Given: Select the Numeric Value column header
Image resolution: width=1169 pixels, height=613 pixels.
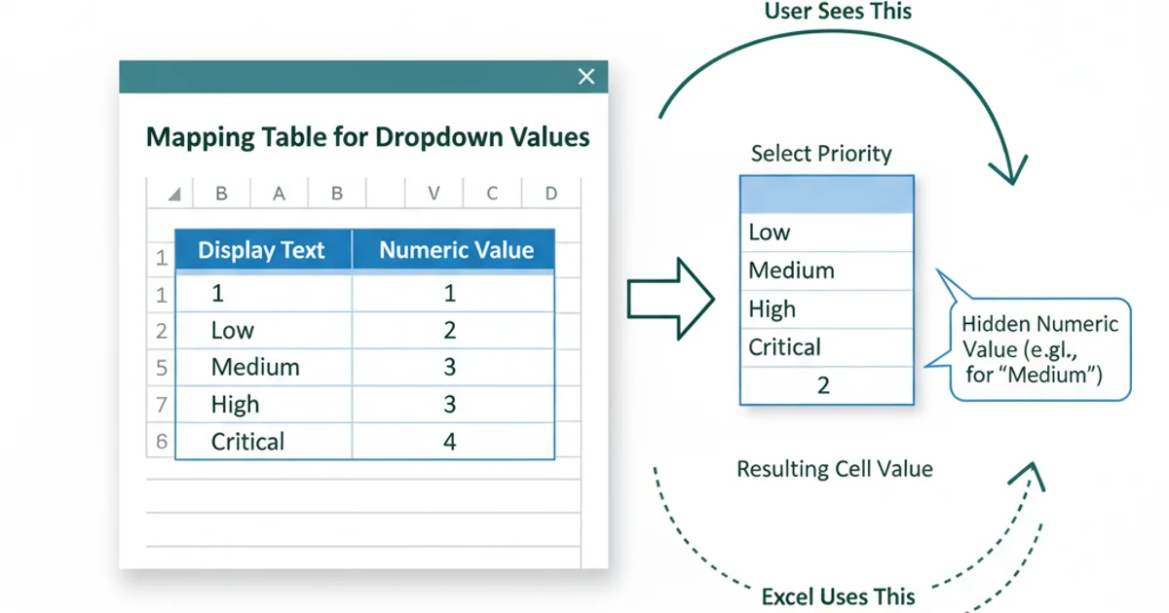Looking at the screenshot, I should click(x=453, y=250).
